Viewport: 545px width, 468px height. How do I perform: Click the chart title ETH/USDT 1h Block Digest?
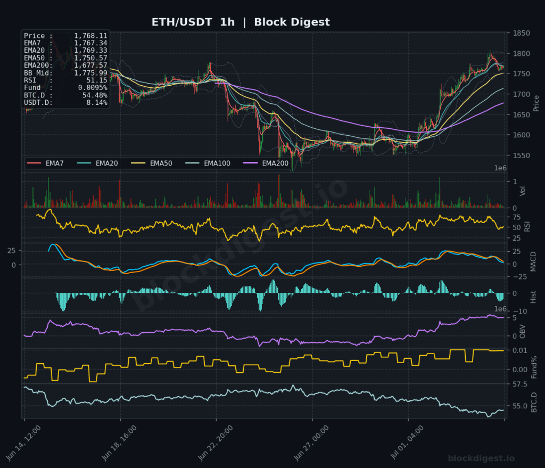tap(241, 22)
